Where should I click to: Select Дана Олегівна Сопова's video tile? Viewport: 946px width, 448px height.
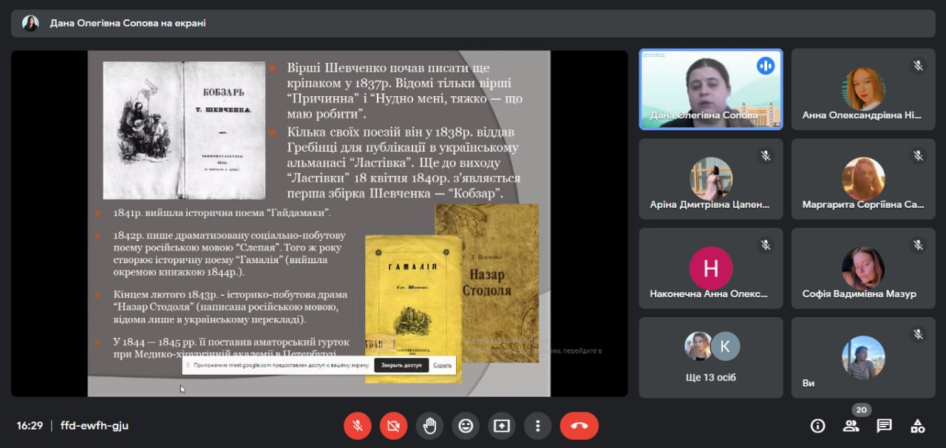(710, 89)
